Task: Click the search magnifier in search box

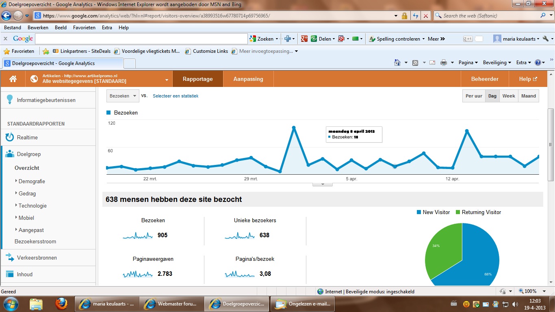Action: click(x=543, y=16)
